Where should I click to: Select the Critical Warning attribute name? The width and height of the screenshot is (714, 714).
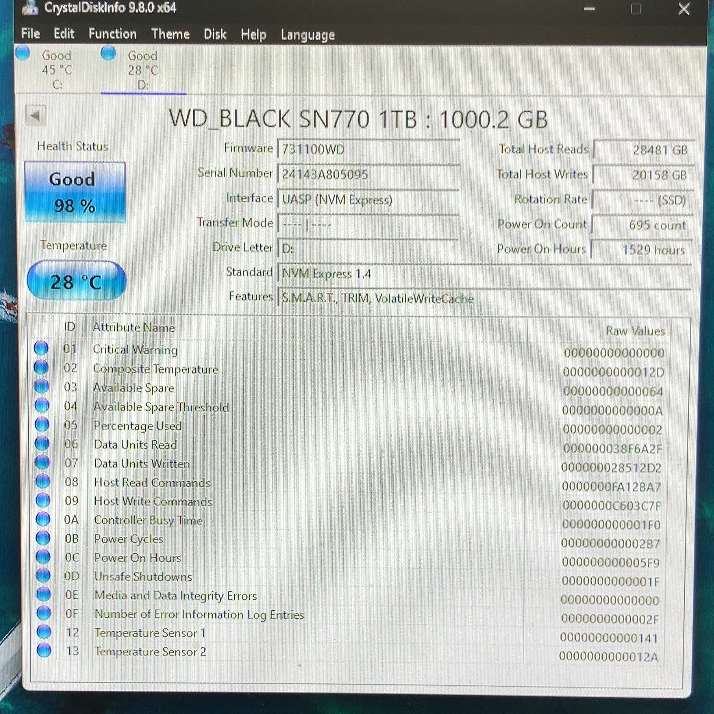pos(135,349)
